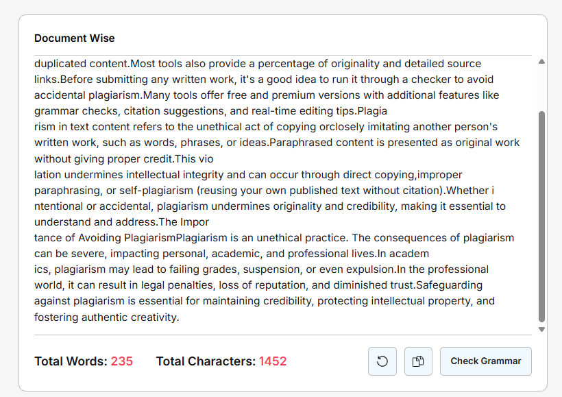562x397 pixels.
Task: Click the Document Wise heading
Action: [74, 38]
